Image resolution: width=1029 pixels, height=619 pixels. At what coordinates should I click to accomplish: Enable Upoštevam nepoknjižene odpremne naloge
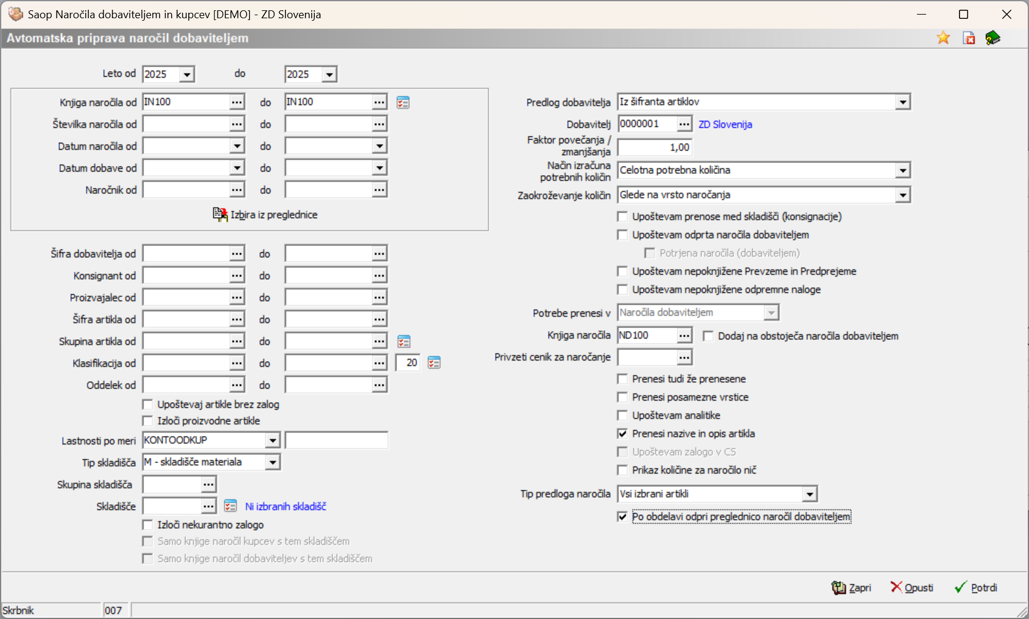tap(622, 289)
